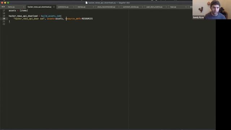This screenshot has width=231, height=130.
Task: Click the file icon in title bar
Action: coord(87,3)
